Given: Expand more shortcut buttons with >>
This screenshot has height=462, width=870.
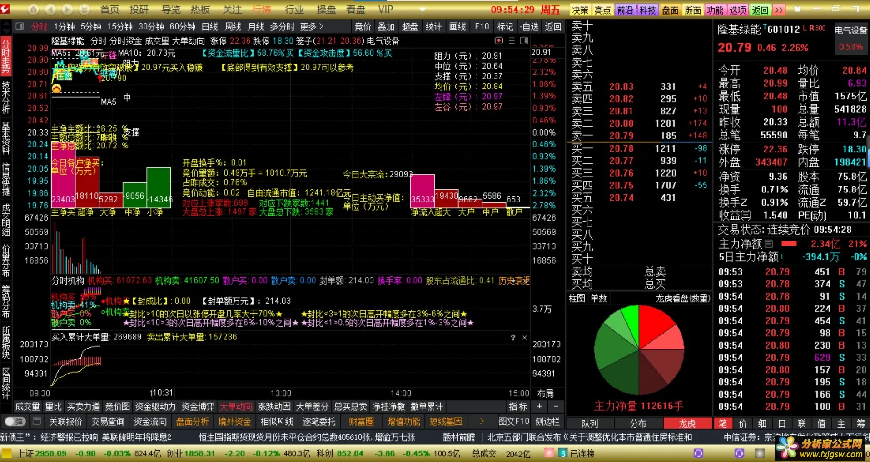Looking at the screenshot, I should (779, 10).
